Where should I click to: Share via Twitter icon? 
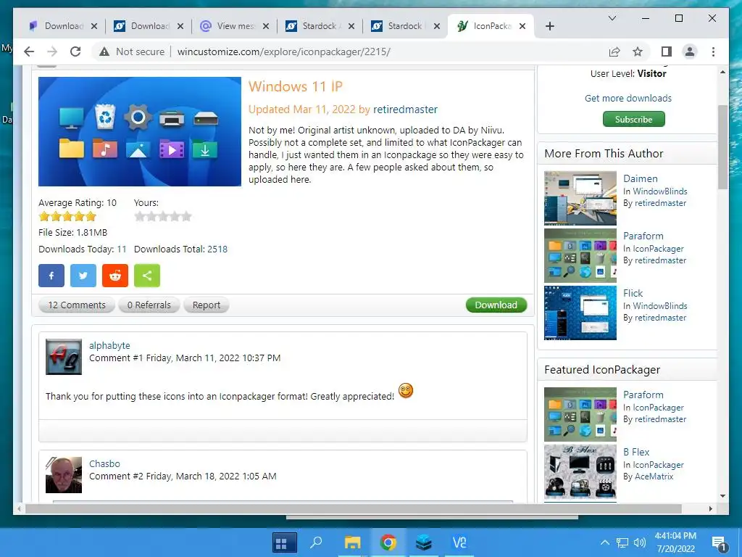[x=83, y=276]
